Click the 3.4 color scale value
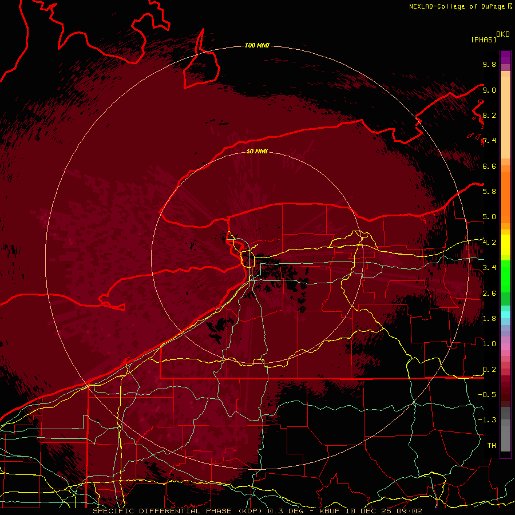 489,268
